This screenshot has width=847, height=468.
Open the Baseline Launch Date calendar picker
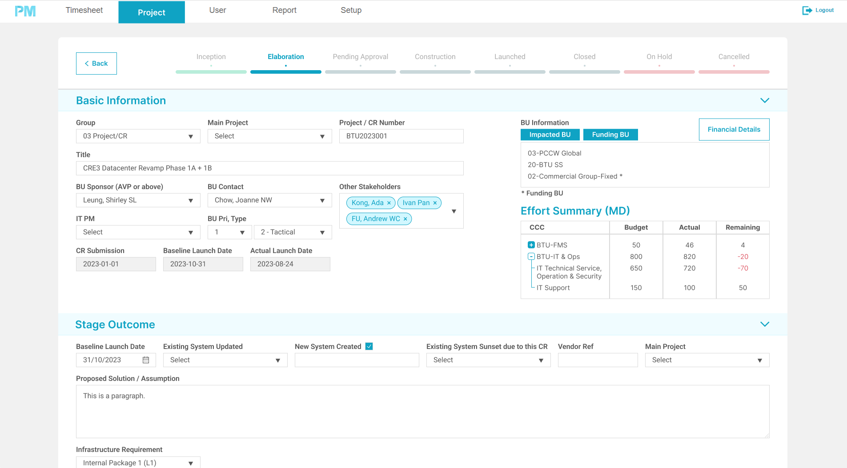click(146, 360)
